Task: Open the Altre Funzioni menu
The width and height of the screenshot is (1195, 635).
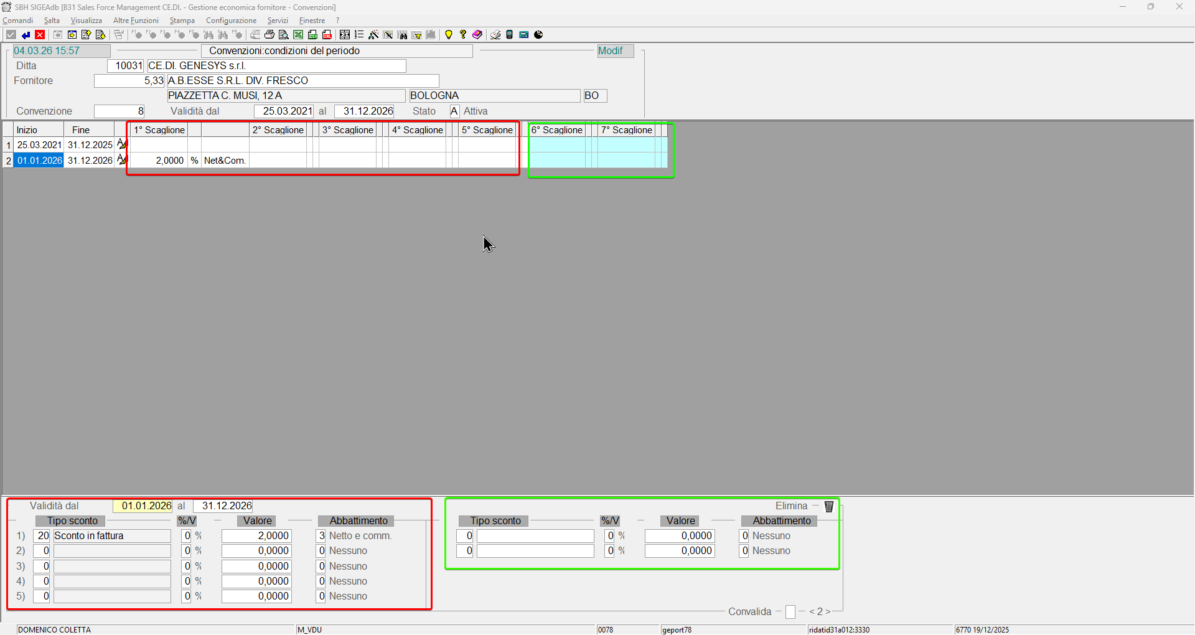Action: tap(136, 21)
